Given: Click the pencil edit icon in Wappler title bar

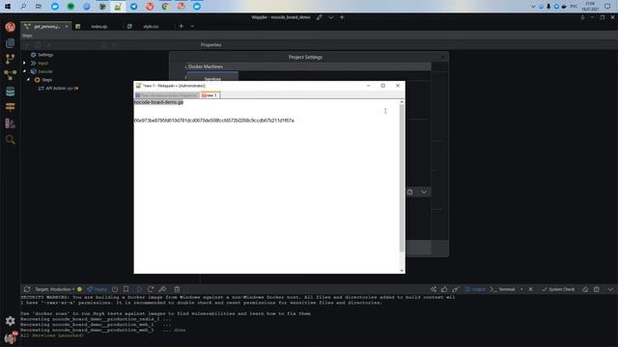Looking at the screenshot, I should tap(320, 17).
